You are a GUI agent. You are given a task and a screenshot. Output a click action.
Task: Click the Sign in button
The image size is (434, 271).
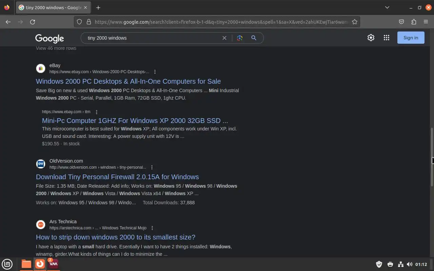tap(411, 38)
